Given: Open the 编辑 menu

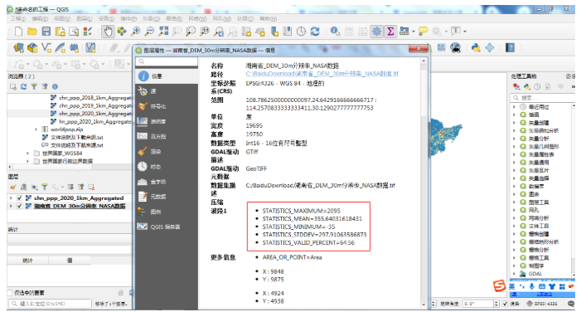Looking at the screenshot, I should [x=40, y=18].
